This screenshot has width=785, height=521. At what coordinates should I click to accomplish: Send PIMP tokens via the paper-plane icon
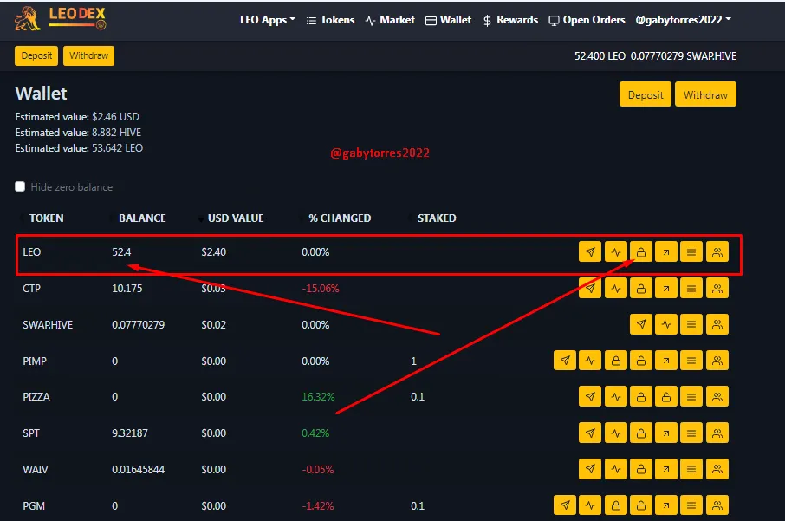565,360
